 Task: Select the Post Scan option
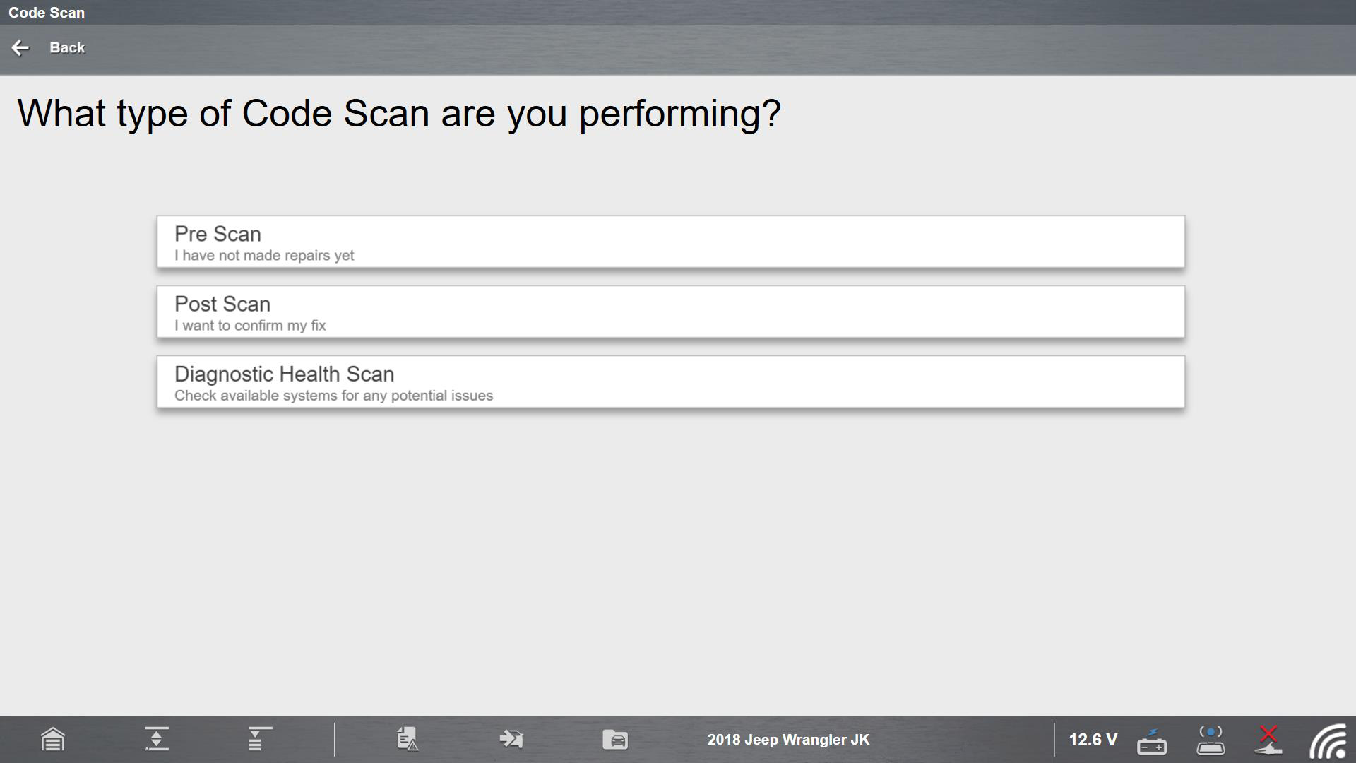coord(671,312)
